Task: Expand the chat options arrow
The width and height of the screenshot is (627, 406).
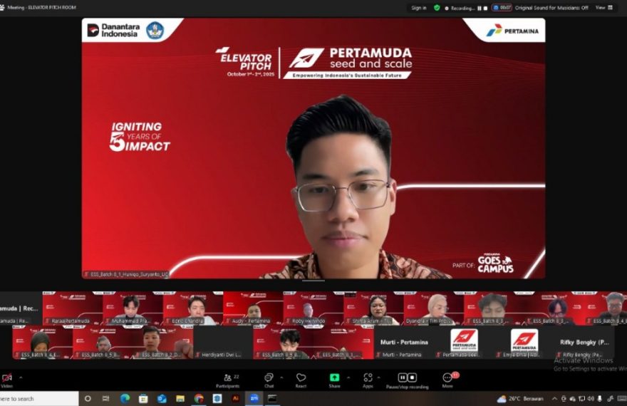Action: (281, 378)
